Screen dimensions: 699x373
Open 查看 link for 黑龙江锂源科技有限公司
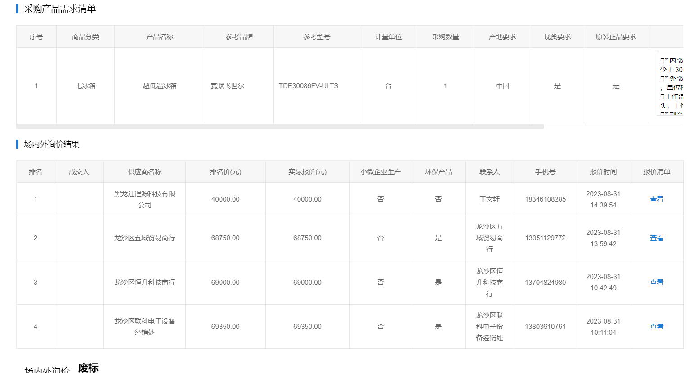[x=656, y=199]
